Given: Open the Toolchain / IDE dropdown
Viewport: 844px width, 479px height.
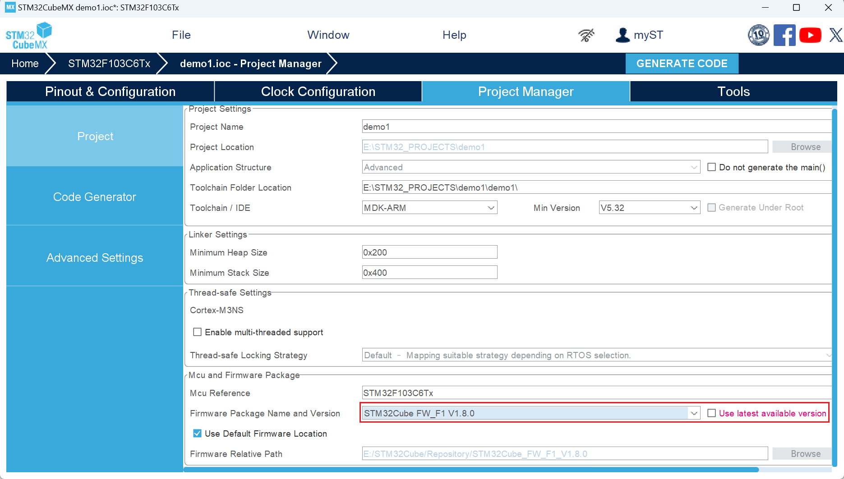Looking at the screenshot, I should (x=429, y=208).
